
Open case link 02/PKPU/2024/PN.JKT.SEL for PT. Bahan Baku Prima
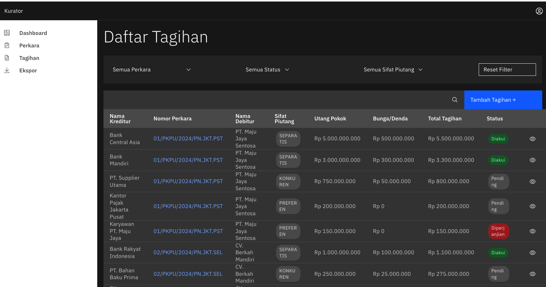click(188, 274)
